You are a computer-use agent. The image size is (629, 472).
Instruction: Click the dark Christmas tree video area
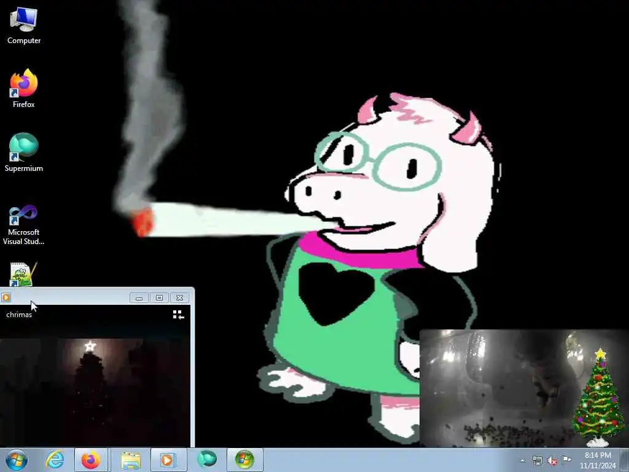(95, 391)
